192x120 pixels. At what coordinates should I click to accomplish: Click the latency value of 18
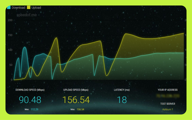pos(122,100)
